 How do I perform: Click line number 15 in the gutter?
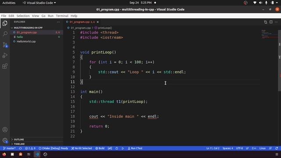[x=72, y=101]
